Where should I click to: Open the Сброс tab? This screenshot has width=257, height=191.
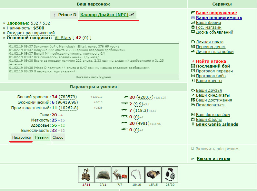tap(58, 137)
